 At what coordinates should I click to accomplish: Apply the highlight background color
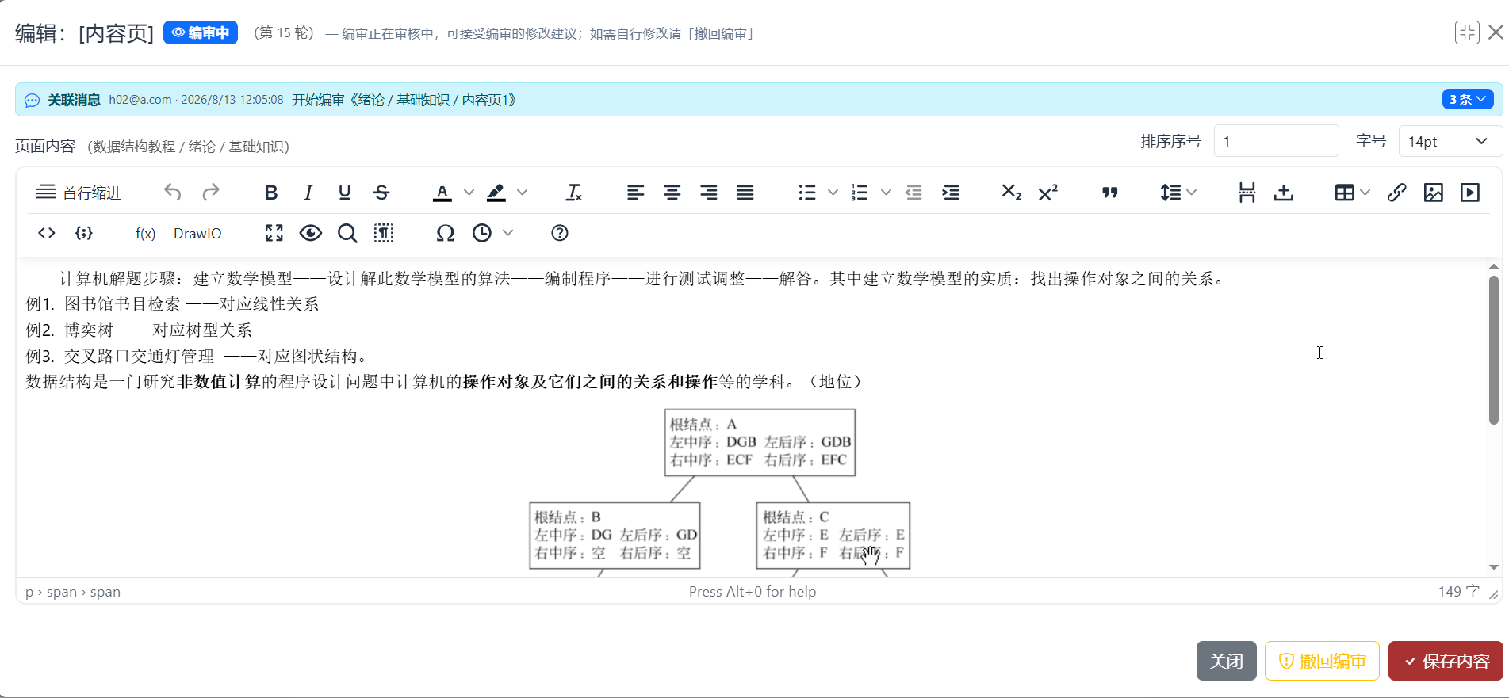pos(496,193)
